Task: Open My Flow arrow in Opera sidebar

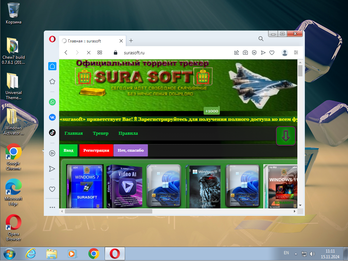Action: 52,169
